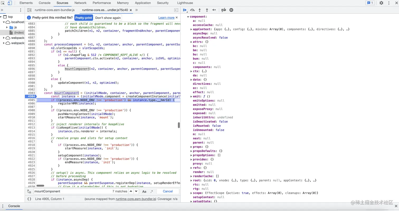Open the Performance tab
Screen dimensions: 399x211
click(x=102, y=3)
